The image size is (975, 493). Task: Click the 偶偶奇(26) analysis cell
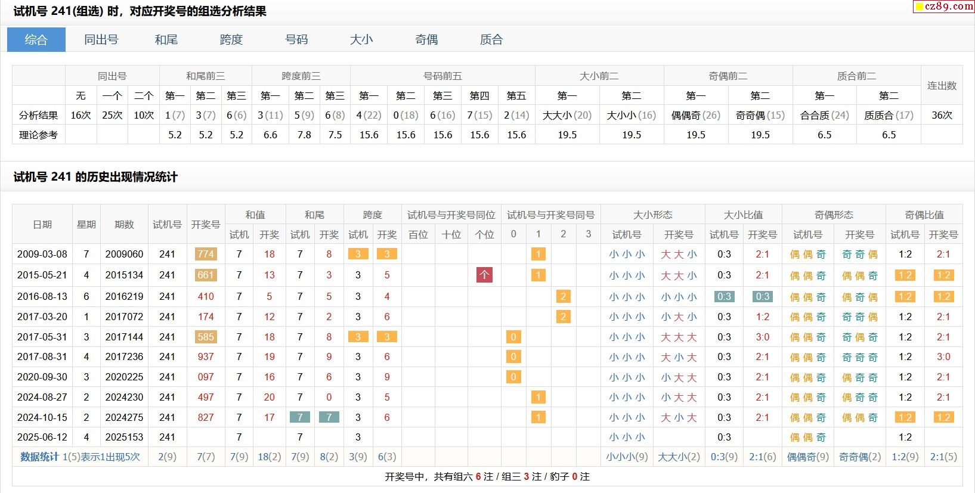(696, 115)
